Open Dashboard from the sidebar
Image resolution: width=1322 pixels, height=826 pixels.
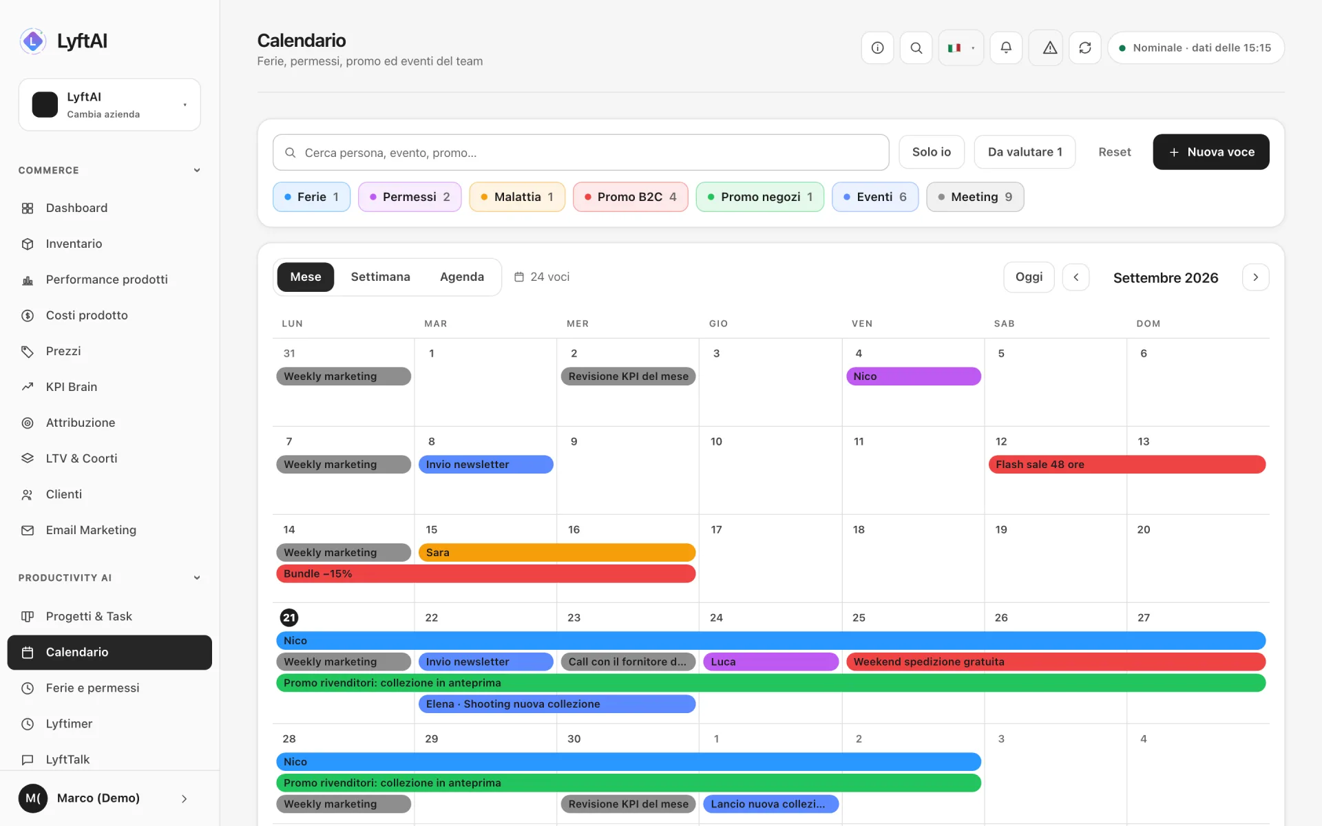point(109,208)
